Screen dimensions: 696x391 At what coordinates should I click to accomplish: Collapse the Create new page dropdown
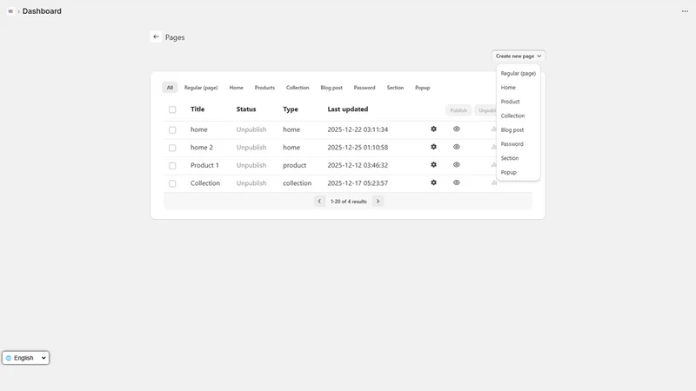[x=518, y=56]
